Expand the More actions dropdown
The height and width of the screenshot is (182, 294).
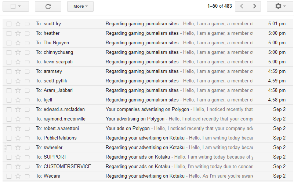point(80,6)
